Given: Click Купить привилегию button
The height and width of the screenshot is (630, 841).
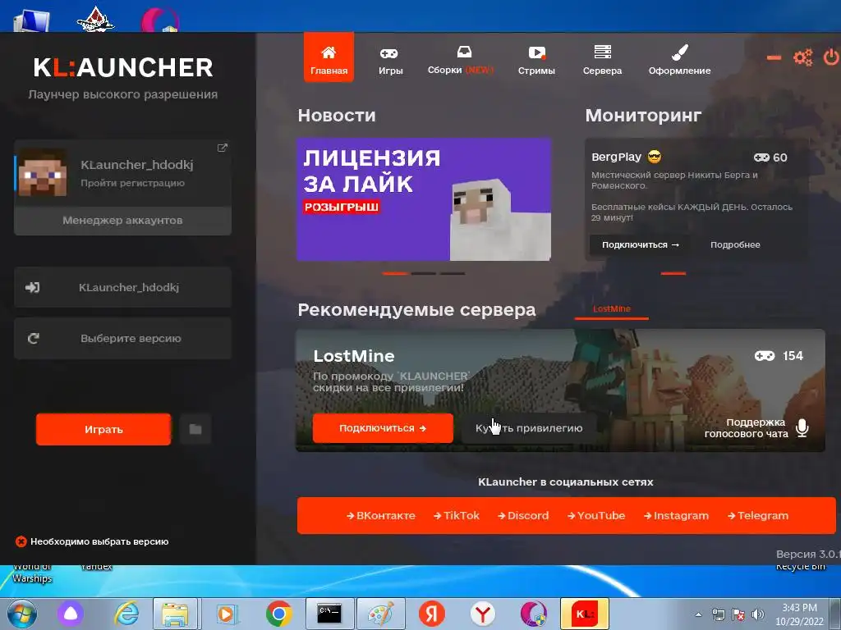Looking at the screenshot, I should click(529, 428).
